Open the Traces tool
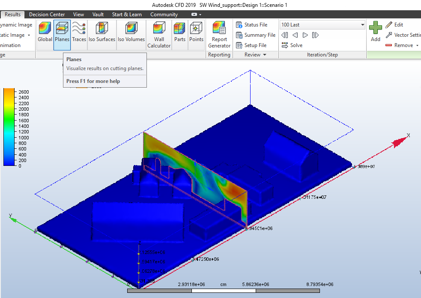Screen dimensions: 421x298 point(79,32)
